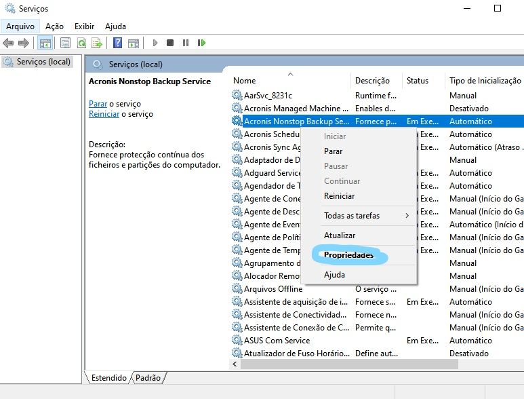The image size is (524, 399).
Task: Click the horizontal scrollbar thumb
Action: [x=349, y=364]
